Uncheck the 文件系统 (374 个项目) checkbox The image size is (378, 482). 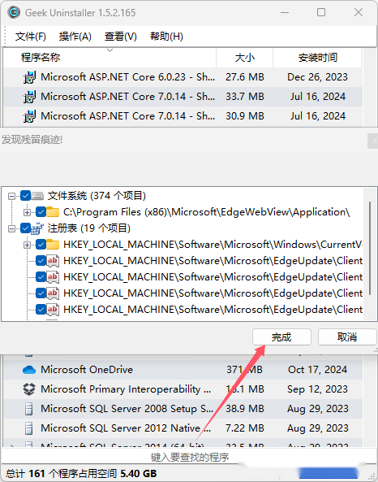coord(25,196)
